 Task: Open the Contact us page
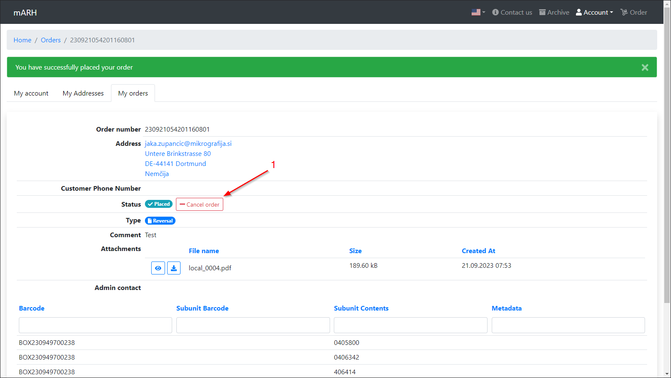[x=512, y=13]
